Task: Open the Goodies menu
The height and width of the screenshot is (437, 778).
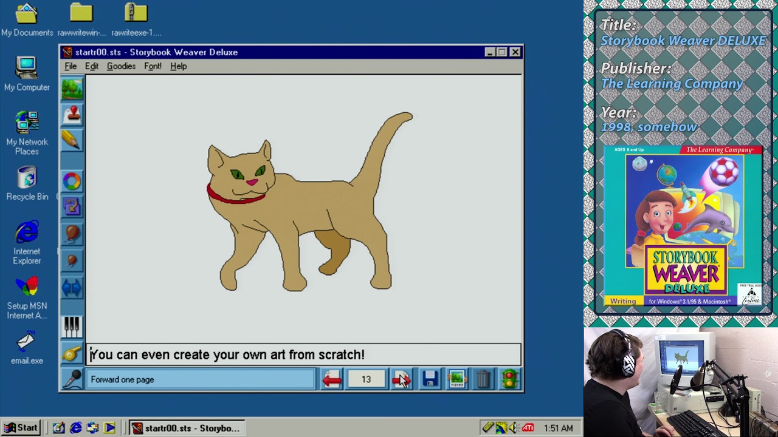Action: click(x=121, y=66)
